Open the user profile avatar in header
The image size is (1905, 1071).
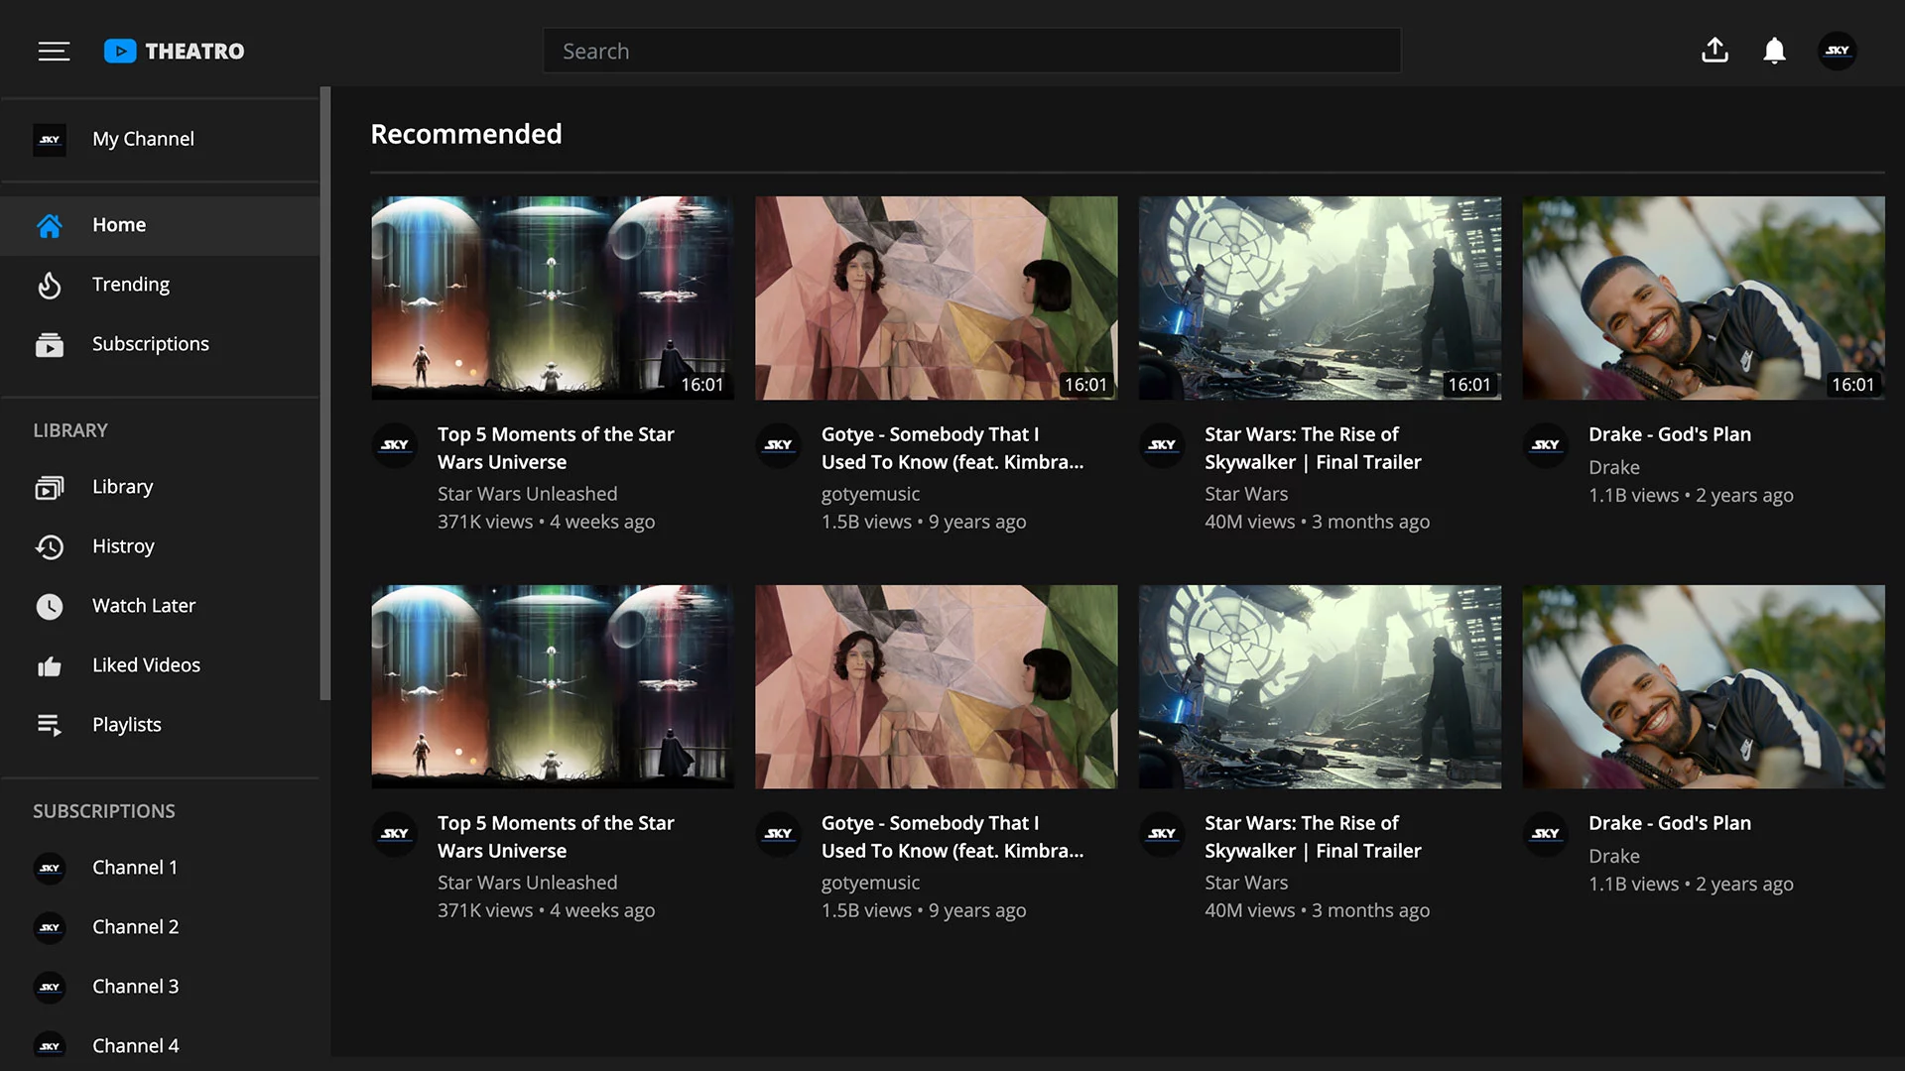tap(1838, 51)
